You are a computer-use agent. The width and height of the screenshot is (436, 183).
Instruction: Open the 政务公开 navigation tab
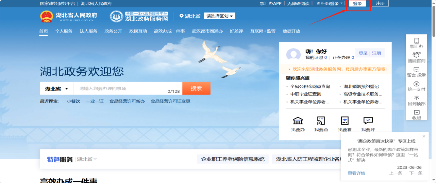[x=113, y=31]
